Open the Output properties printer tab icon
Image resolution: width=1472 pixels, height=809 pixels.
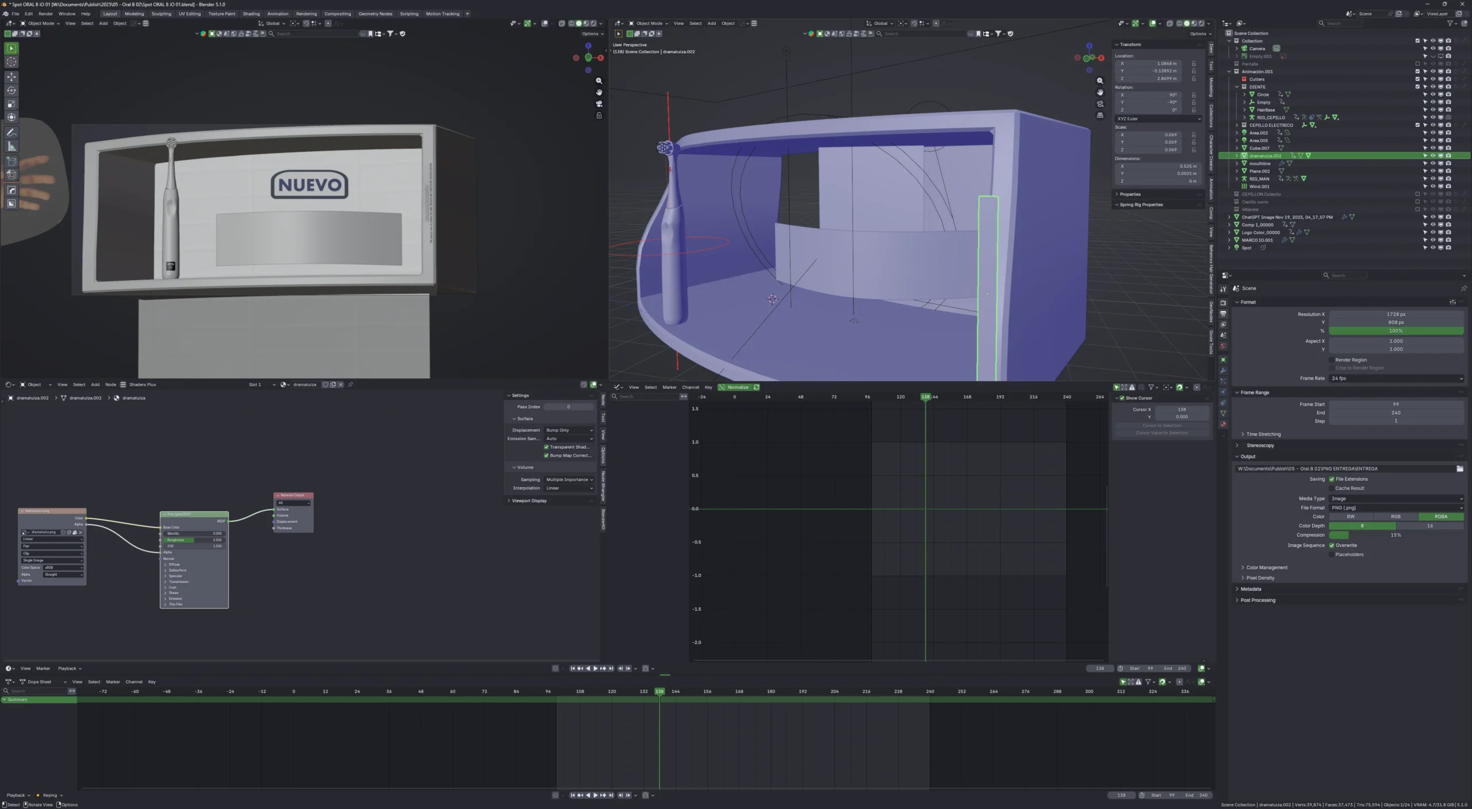pos(1223,314)
